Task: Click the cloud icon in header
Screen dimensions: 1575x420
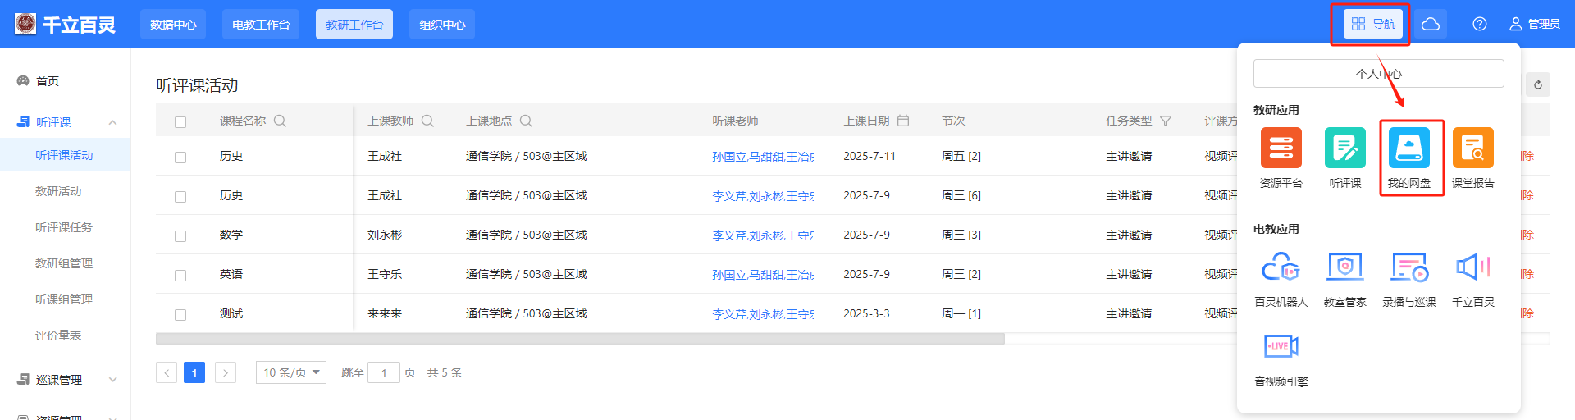Action: pyautogui.click(x=1431, y=24)
